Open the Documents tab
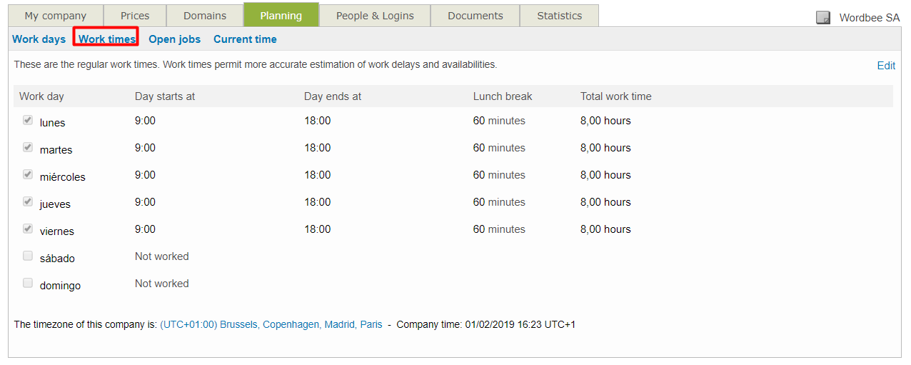911x365 pixels. point(475,16)
